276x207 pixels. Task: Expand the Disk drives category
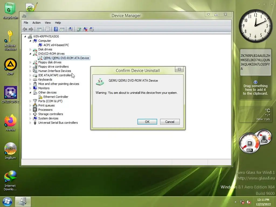[30, 49]
